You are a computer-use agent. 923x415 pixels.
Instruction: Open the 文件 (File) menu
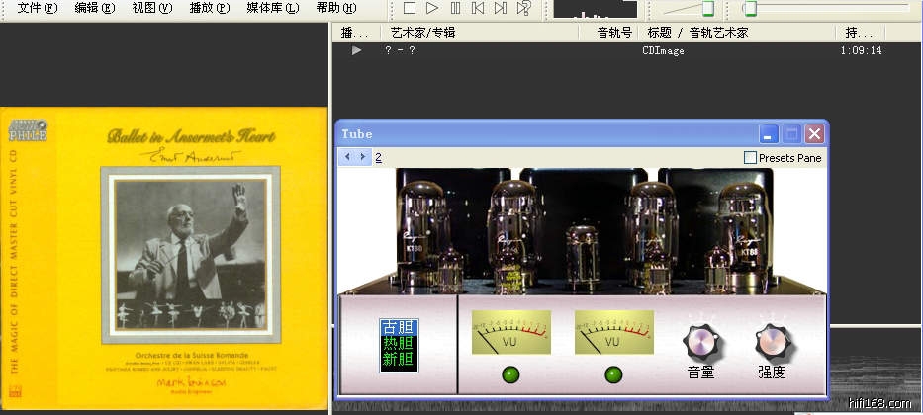pyautogui.click(x=35, y=8)
